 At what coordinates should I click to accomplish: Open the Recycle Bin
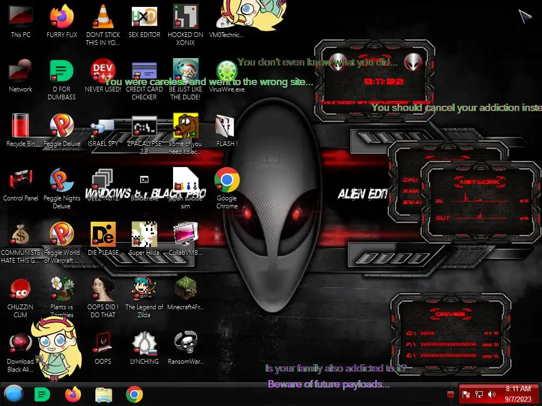tap(21, 131)
